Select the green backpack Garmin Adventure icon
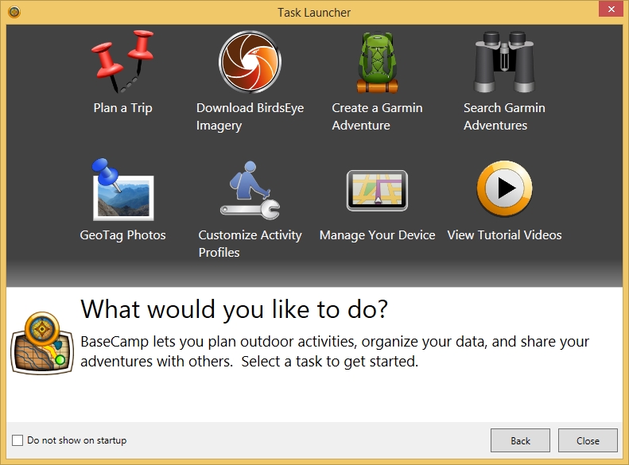The height and width of the screenshot is (465, 629). click(377, 62)
